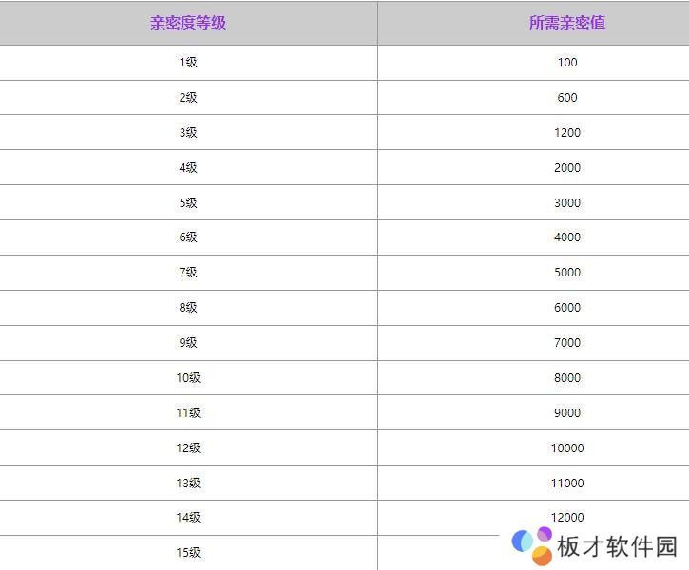Click the 600 intimacy value
689x570 pixels.
567,98
